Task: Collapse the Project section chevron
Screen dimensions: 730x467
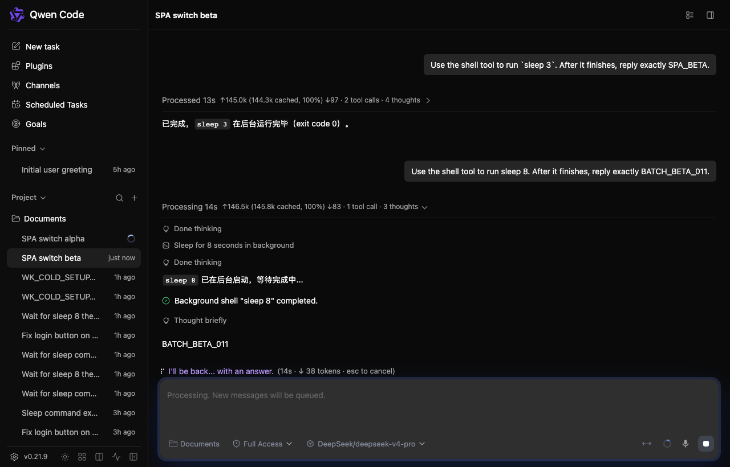Action: click(x=43, y=198)
